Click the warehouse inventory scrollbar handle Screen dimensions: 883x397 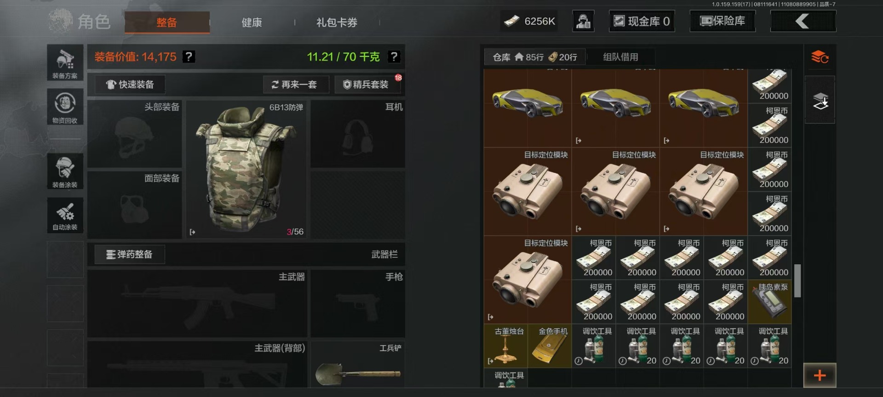[x=797, y=280]
